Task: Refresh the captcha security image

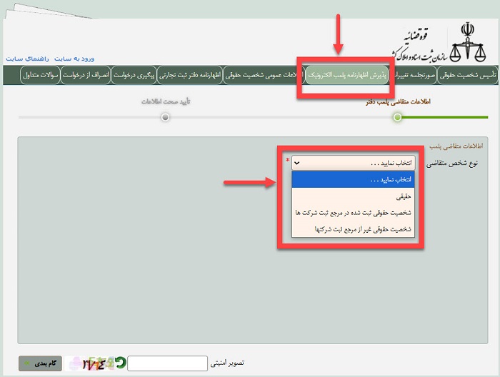Action: click(x=121, y=363)
